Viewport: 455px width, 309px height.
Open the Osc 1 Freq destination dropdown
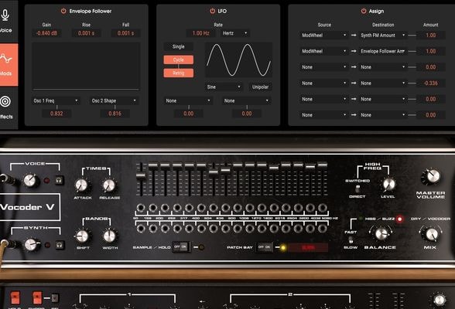coord(56,100)
